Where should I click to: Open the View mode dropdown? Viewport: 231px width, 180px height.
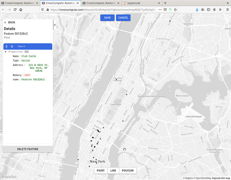[x=21, y=46]
